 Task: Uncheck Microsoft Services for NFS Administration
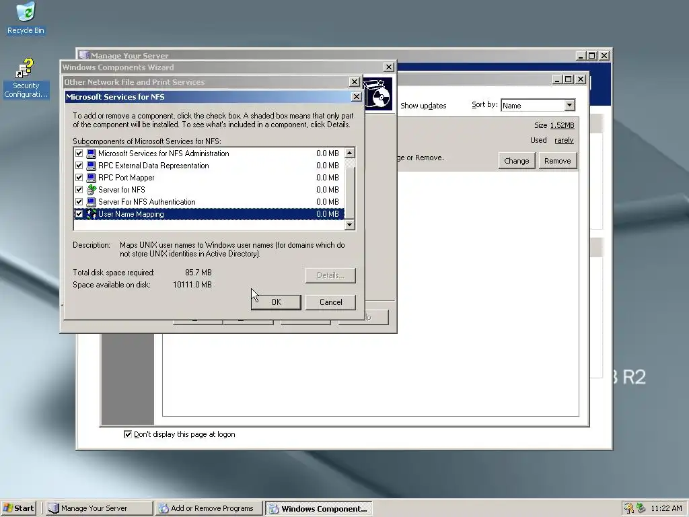[x=79, y=153]
